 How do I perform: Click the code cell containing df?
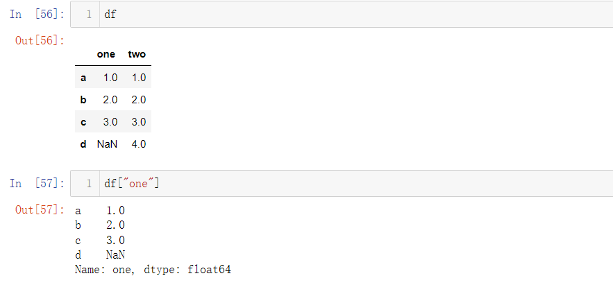pyautogui.click(x=342, y=15)
